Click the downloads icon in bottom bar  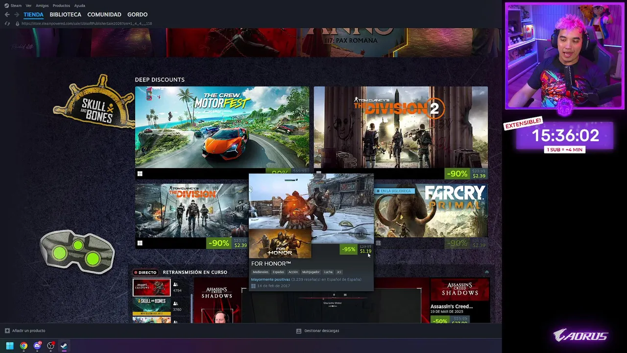(298, 330)
